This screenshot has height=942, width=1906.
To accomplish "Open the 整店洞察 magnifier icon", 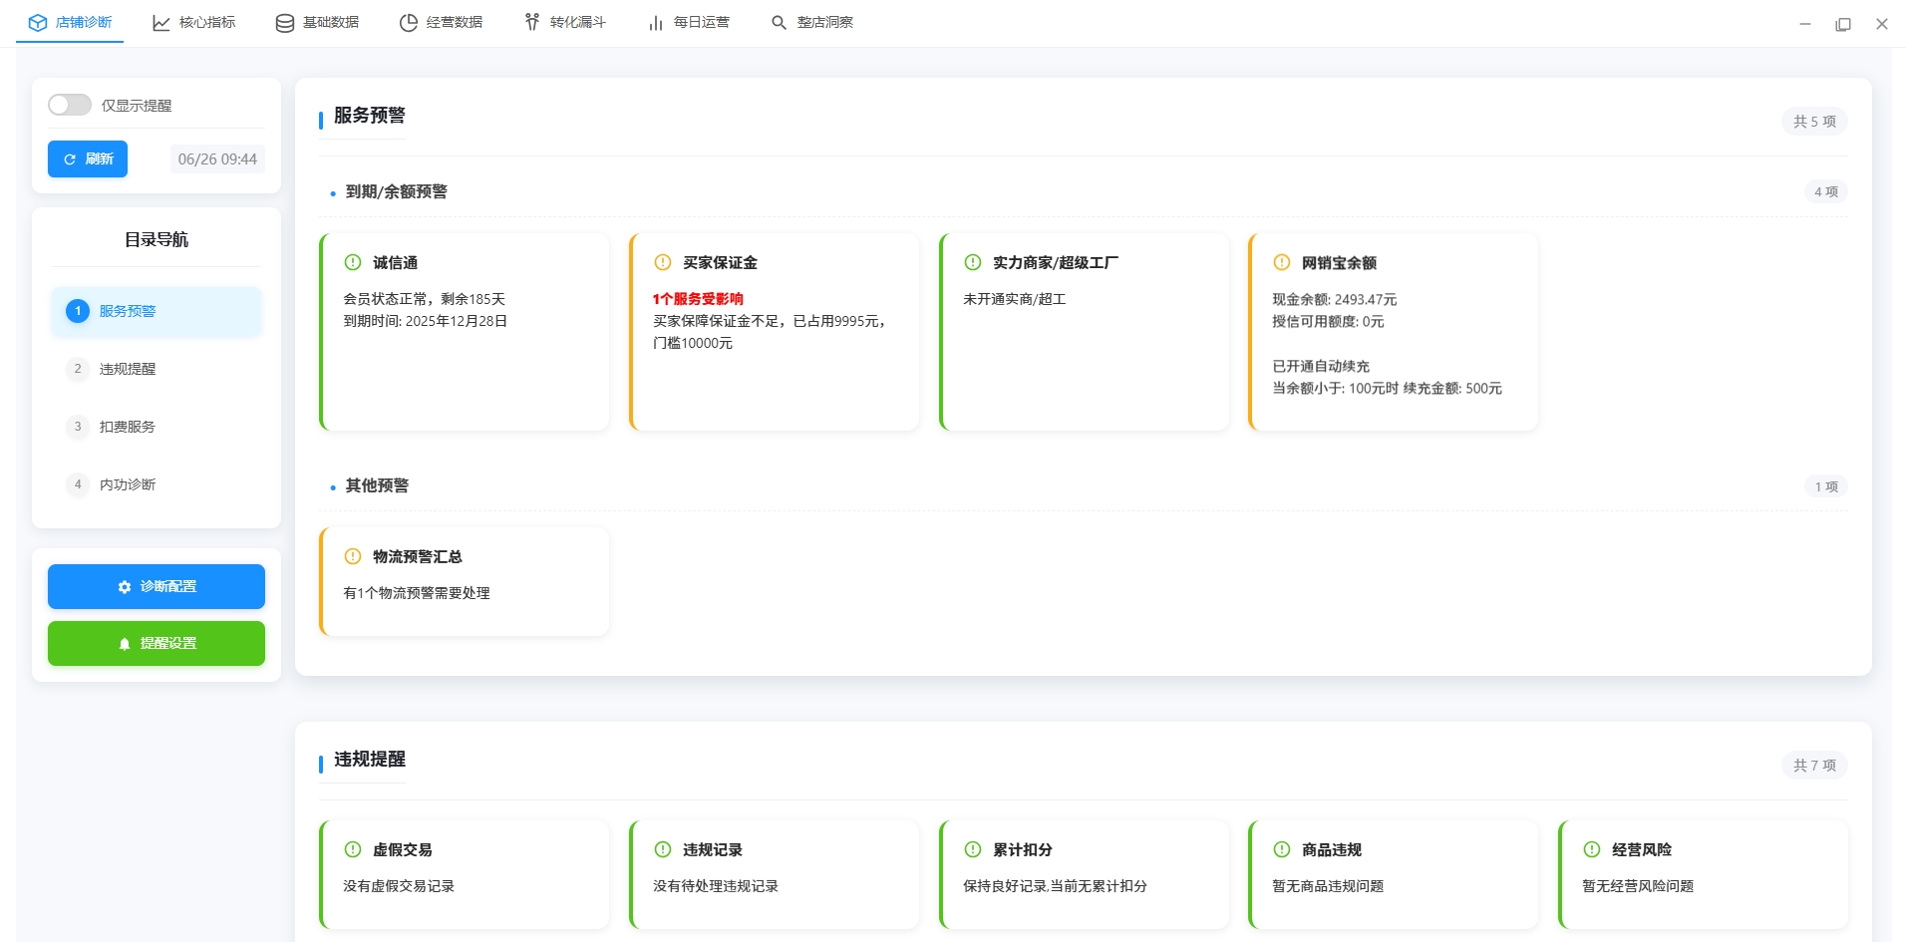I will [x=779, y=22].
